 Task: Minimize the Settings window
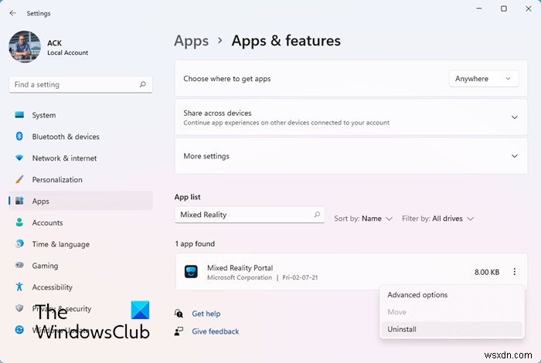tap(479, 8)
